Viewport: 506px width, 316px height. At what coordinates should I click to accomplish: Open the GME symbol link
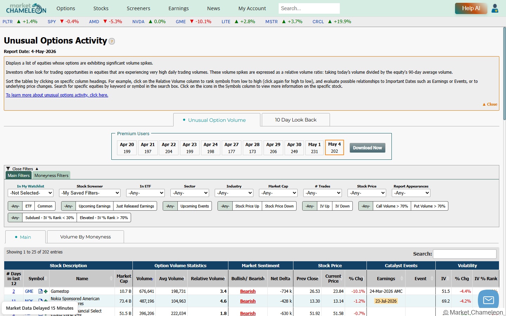(x=29, y=291)
